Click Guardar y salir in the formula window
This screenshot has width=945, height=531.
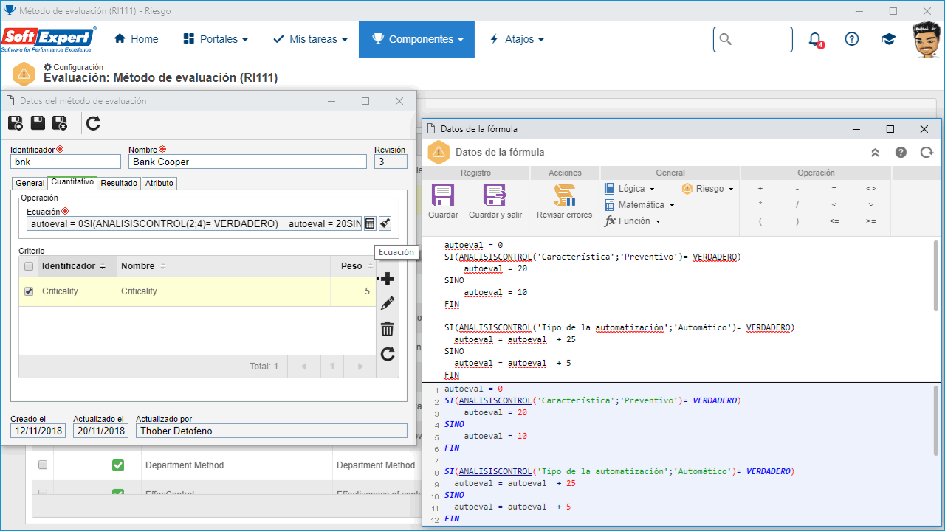495,202
